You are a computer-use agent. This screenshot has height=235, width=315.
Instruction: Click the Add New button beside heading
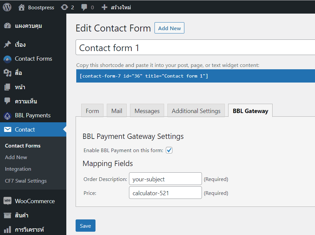[169, 28]
